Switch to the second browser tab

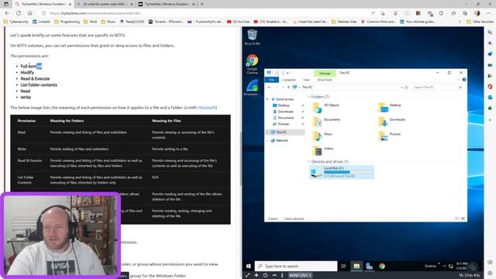click(x=105, y=4)
